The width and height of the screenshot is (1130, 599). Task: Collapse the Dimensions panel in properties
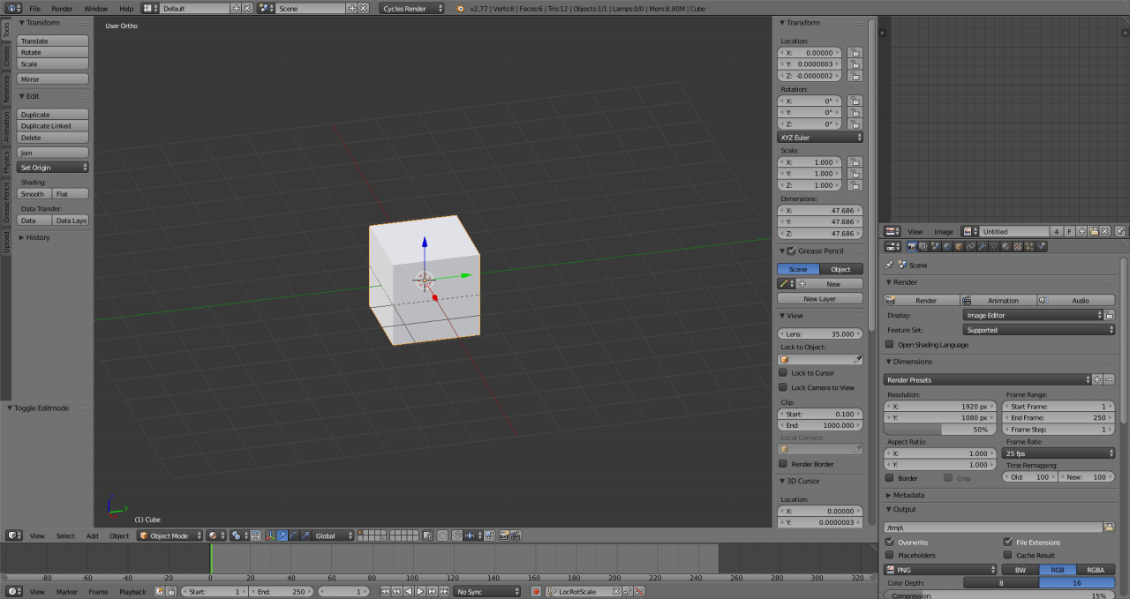(x=912, y=362)
